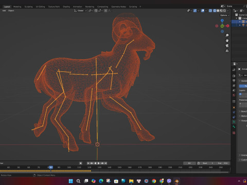The width and height of the screenshot is (247, 185).
Task: Toggle snapping magnet in viewport header
Action: click(96, 11)
